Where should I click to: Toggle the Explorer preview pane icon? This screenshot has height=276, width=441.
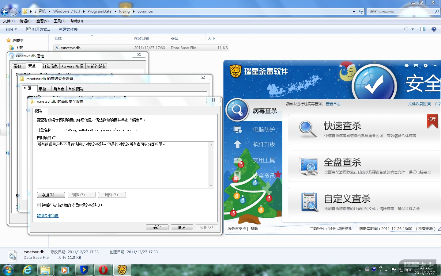[423, 29]
